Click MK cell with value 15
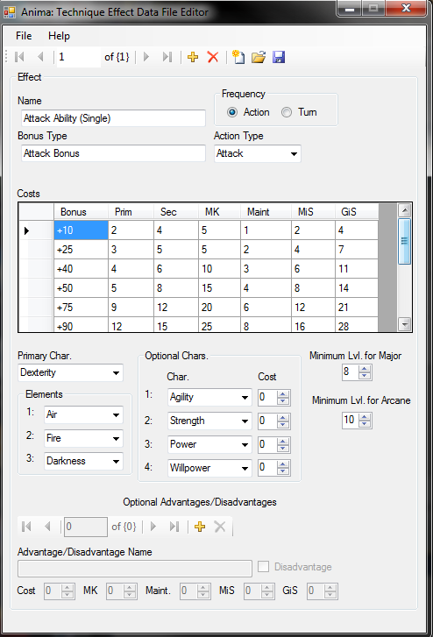Image resolution: width=433 pixels, height=637 pixels. pos(219,288)
